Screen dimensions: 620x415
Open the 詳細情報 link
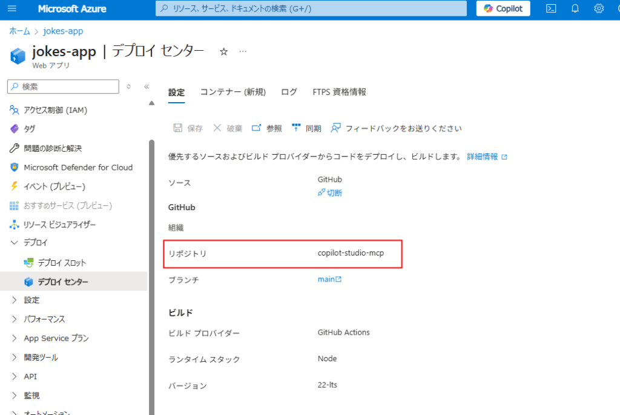coord(487,156)
